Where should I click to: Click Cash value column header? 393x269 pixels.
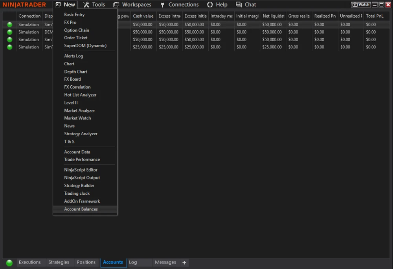pyautogui.click(x=143, y=16)
